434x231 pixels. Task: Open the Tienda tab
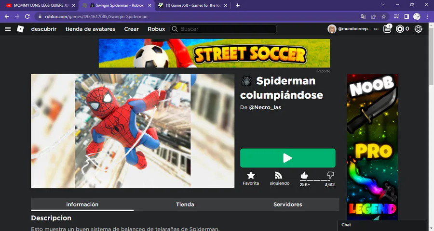(185, 205)
